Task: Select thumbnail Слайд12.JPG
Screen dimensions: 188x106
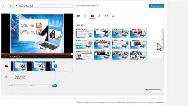Action: pyautogui.click(x=138, y=33)
